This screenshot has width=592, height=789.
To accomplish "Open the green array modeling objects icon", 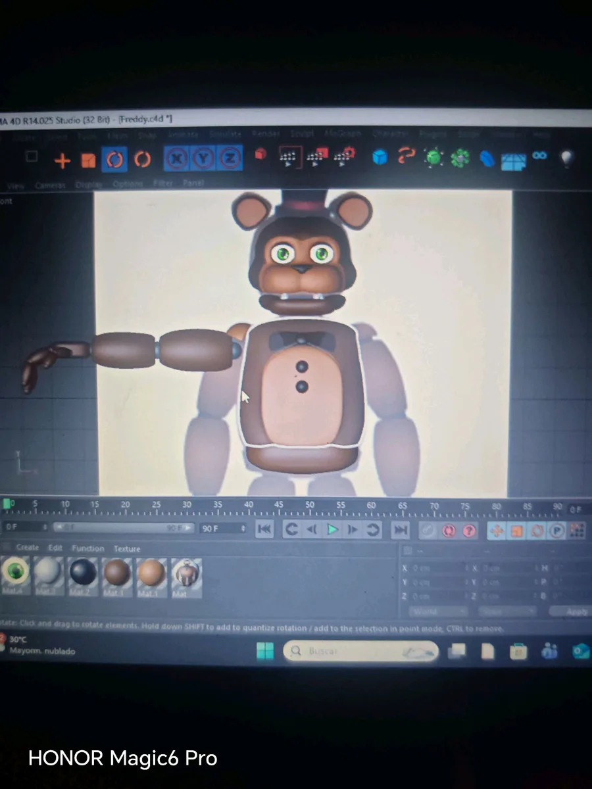I will 460,158.
